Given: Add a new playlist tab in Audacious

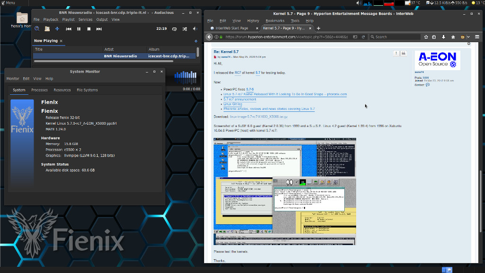Looking at the screenshot, I should click(196, 41).
